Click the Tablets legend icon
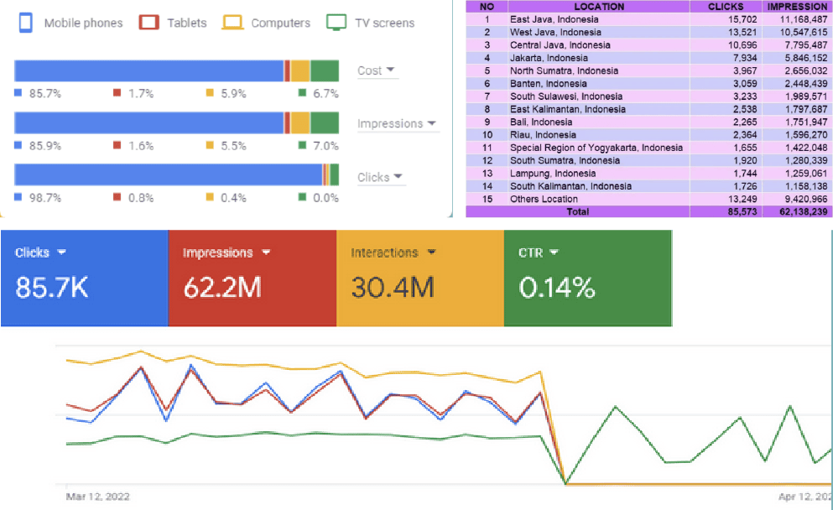Image resolution: width=833 pixels, height=510 pixels. [x=149, y=23]
